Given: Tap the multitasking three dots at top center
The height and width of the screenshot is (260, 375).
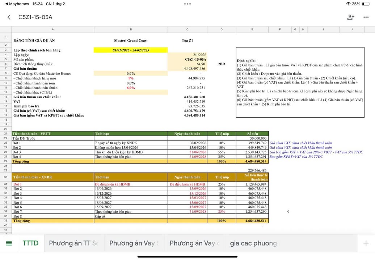Looking at the screenshot, I should (187, 4).
